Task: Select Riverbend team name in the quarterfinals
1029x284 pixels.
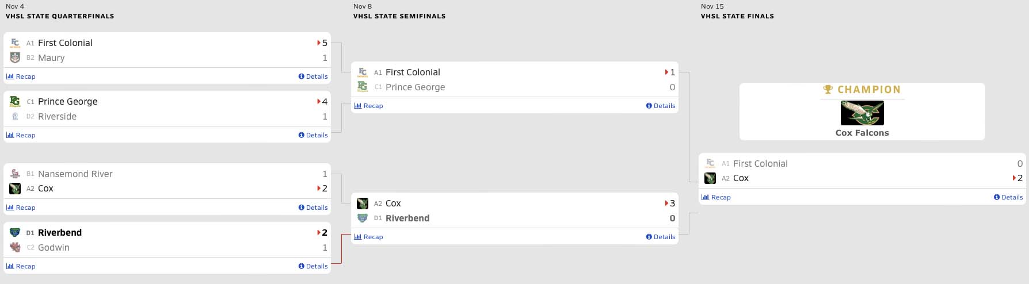Action: pyautogui.click(x=60, y=233)
